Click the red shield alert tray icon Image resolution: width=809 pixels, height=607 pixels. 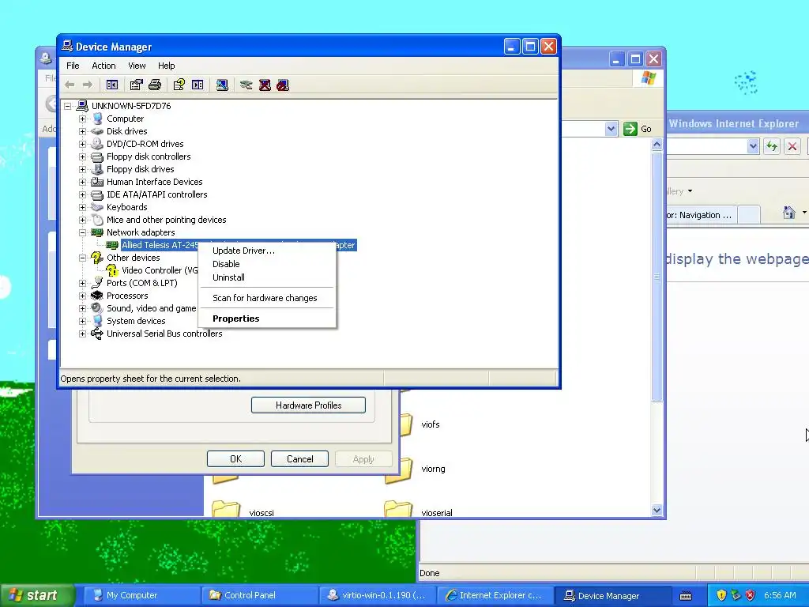click(751, 595)
